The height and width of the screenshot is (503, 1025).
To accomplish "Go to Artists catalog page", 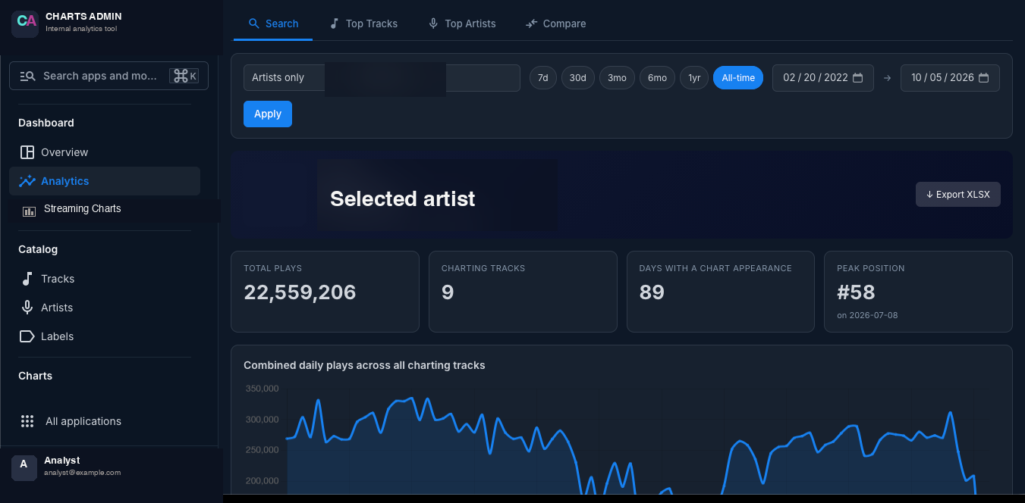I will [105, 308].
